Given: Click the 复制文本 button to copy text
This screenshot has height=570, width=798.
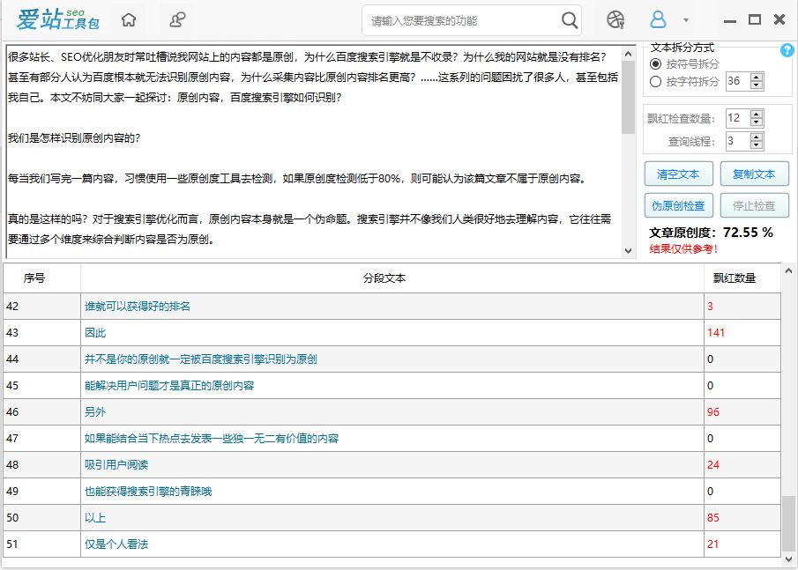Looking at the screenshot, I should pos(752,174).
